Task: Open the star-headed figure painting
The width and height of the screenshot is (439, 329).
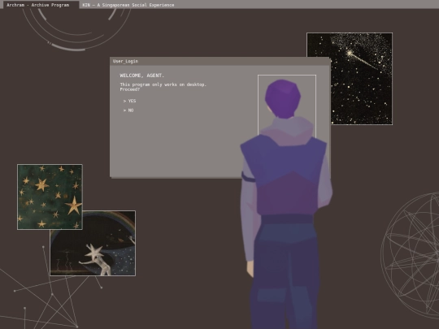Action: (x=93, y=243)
